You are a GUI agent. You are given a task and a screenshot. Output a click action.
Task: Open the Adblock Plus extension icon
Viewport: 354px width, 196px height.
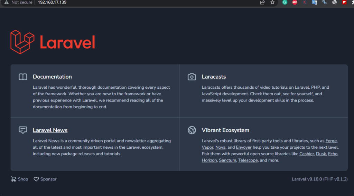[295, 2]
